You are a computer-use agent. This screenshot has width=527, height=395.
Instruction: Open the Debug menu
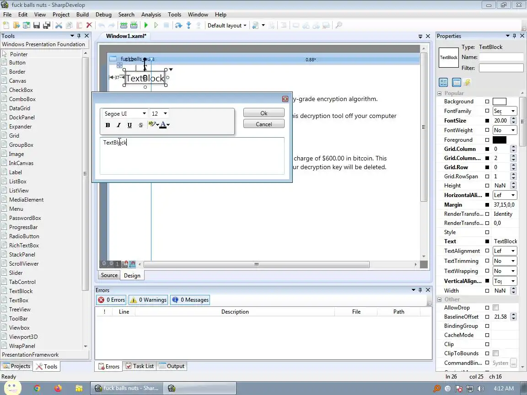tap(103, 15)
